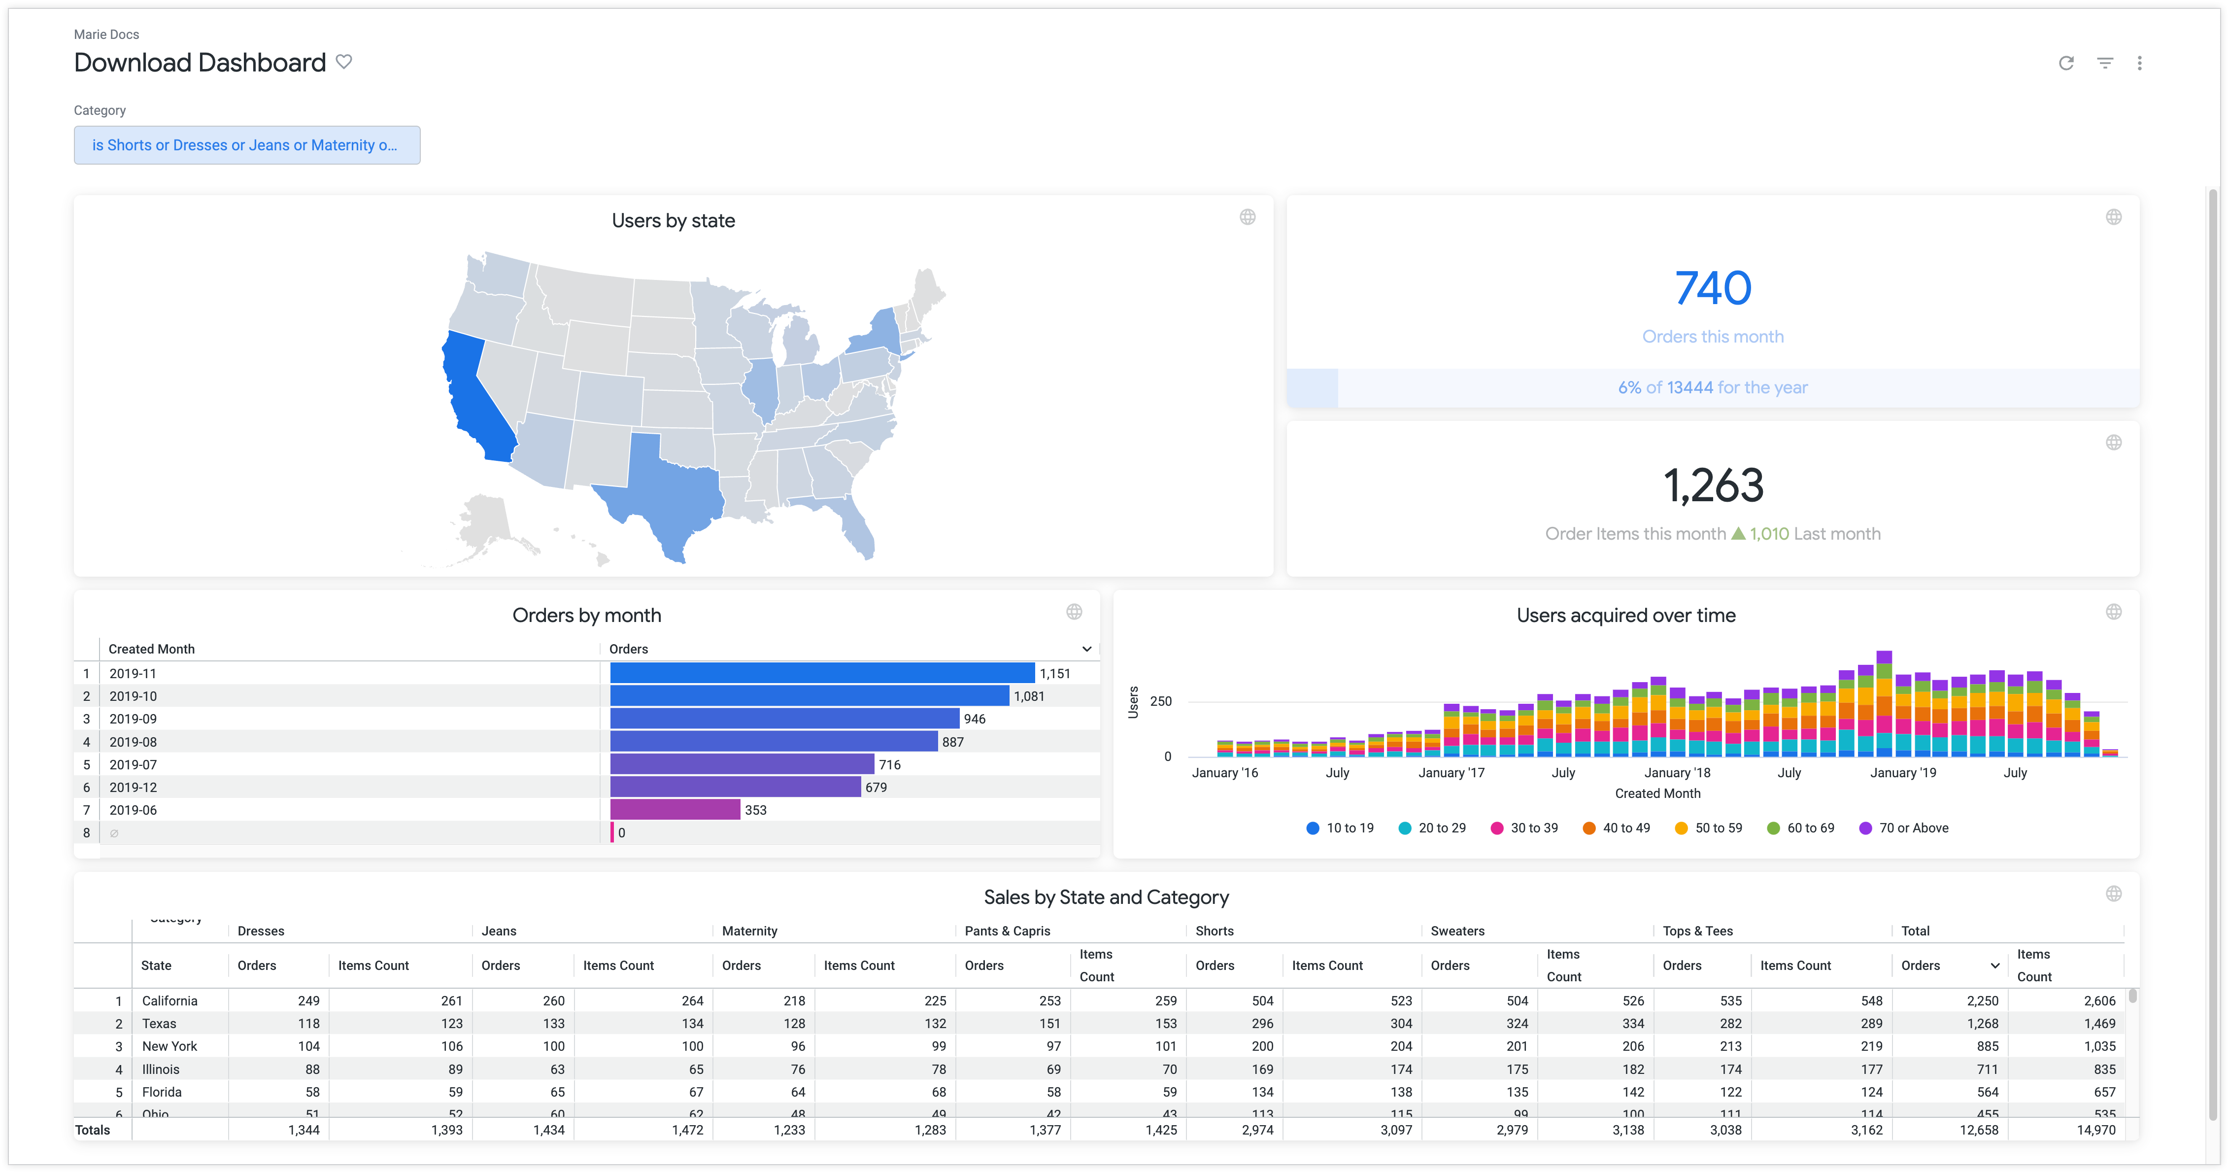Click the Created Month column header
Viewport: 2229px width, 1173px height.
[151, 649]
